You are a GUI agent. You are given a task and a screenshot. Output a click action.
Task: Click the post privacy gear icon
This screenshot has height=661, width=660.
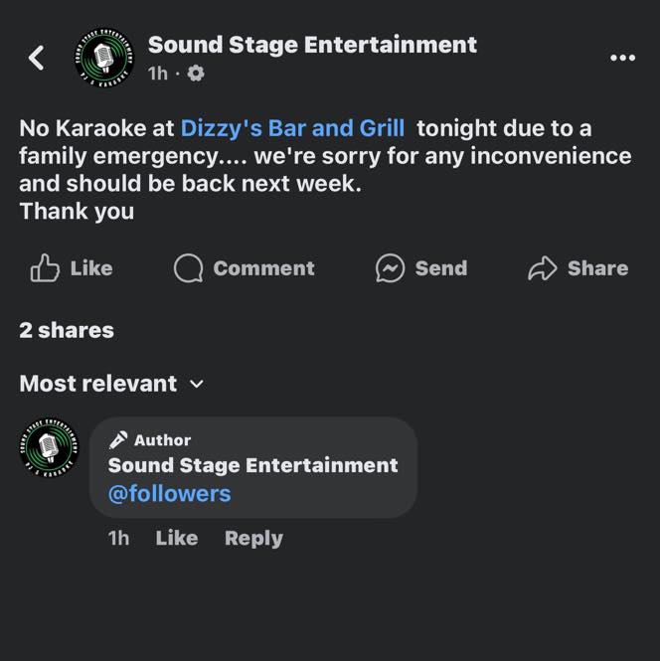[x=196, y=74]
